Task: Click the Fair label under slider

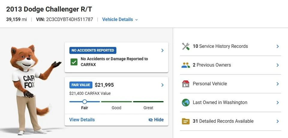Action: pos(85,108)
